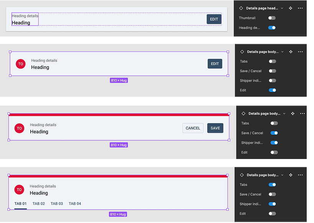Select TAB 04 on the bottom card
This screenshot has width=314, height=223.
(74, 203)
